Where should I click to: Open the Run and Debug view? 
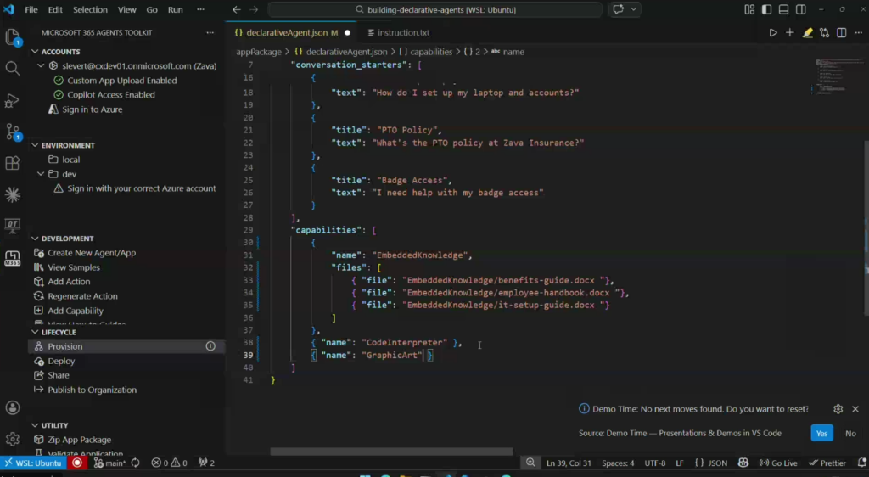point(13,100)
